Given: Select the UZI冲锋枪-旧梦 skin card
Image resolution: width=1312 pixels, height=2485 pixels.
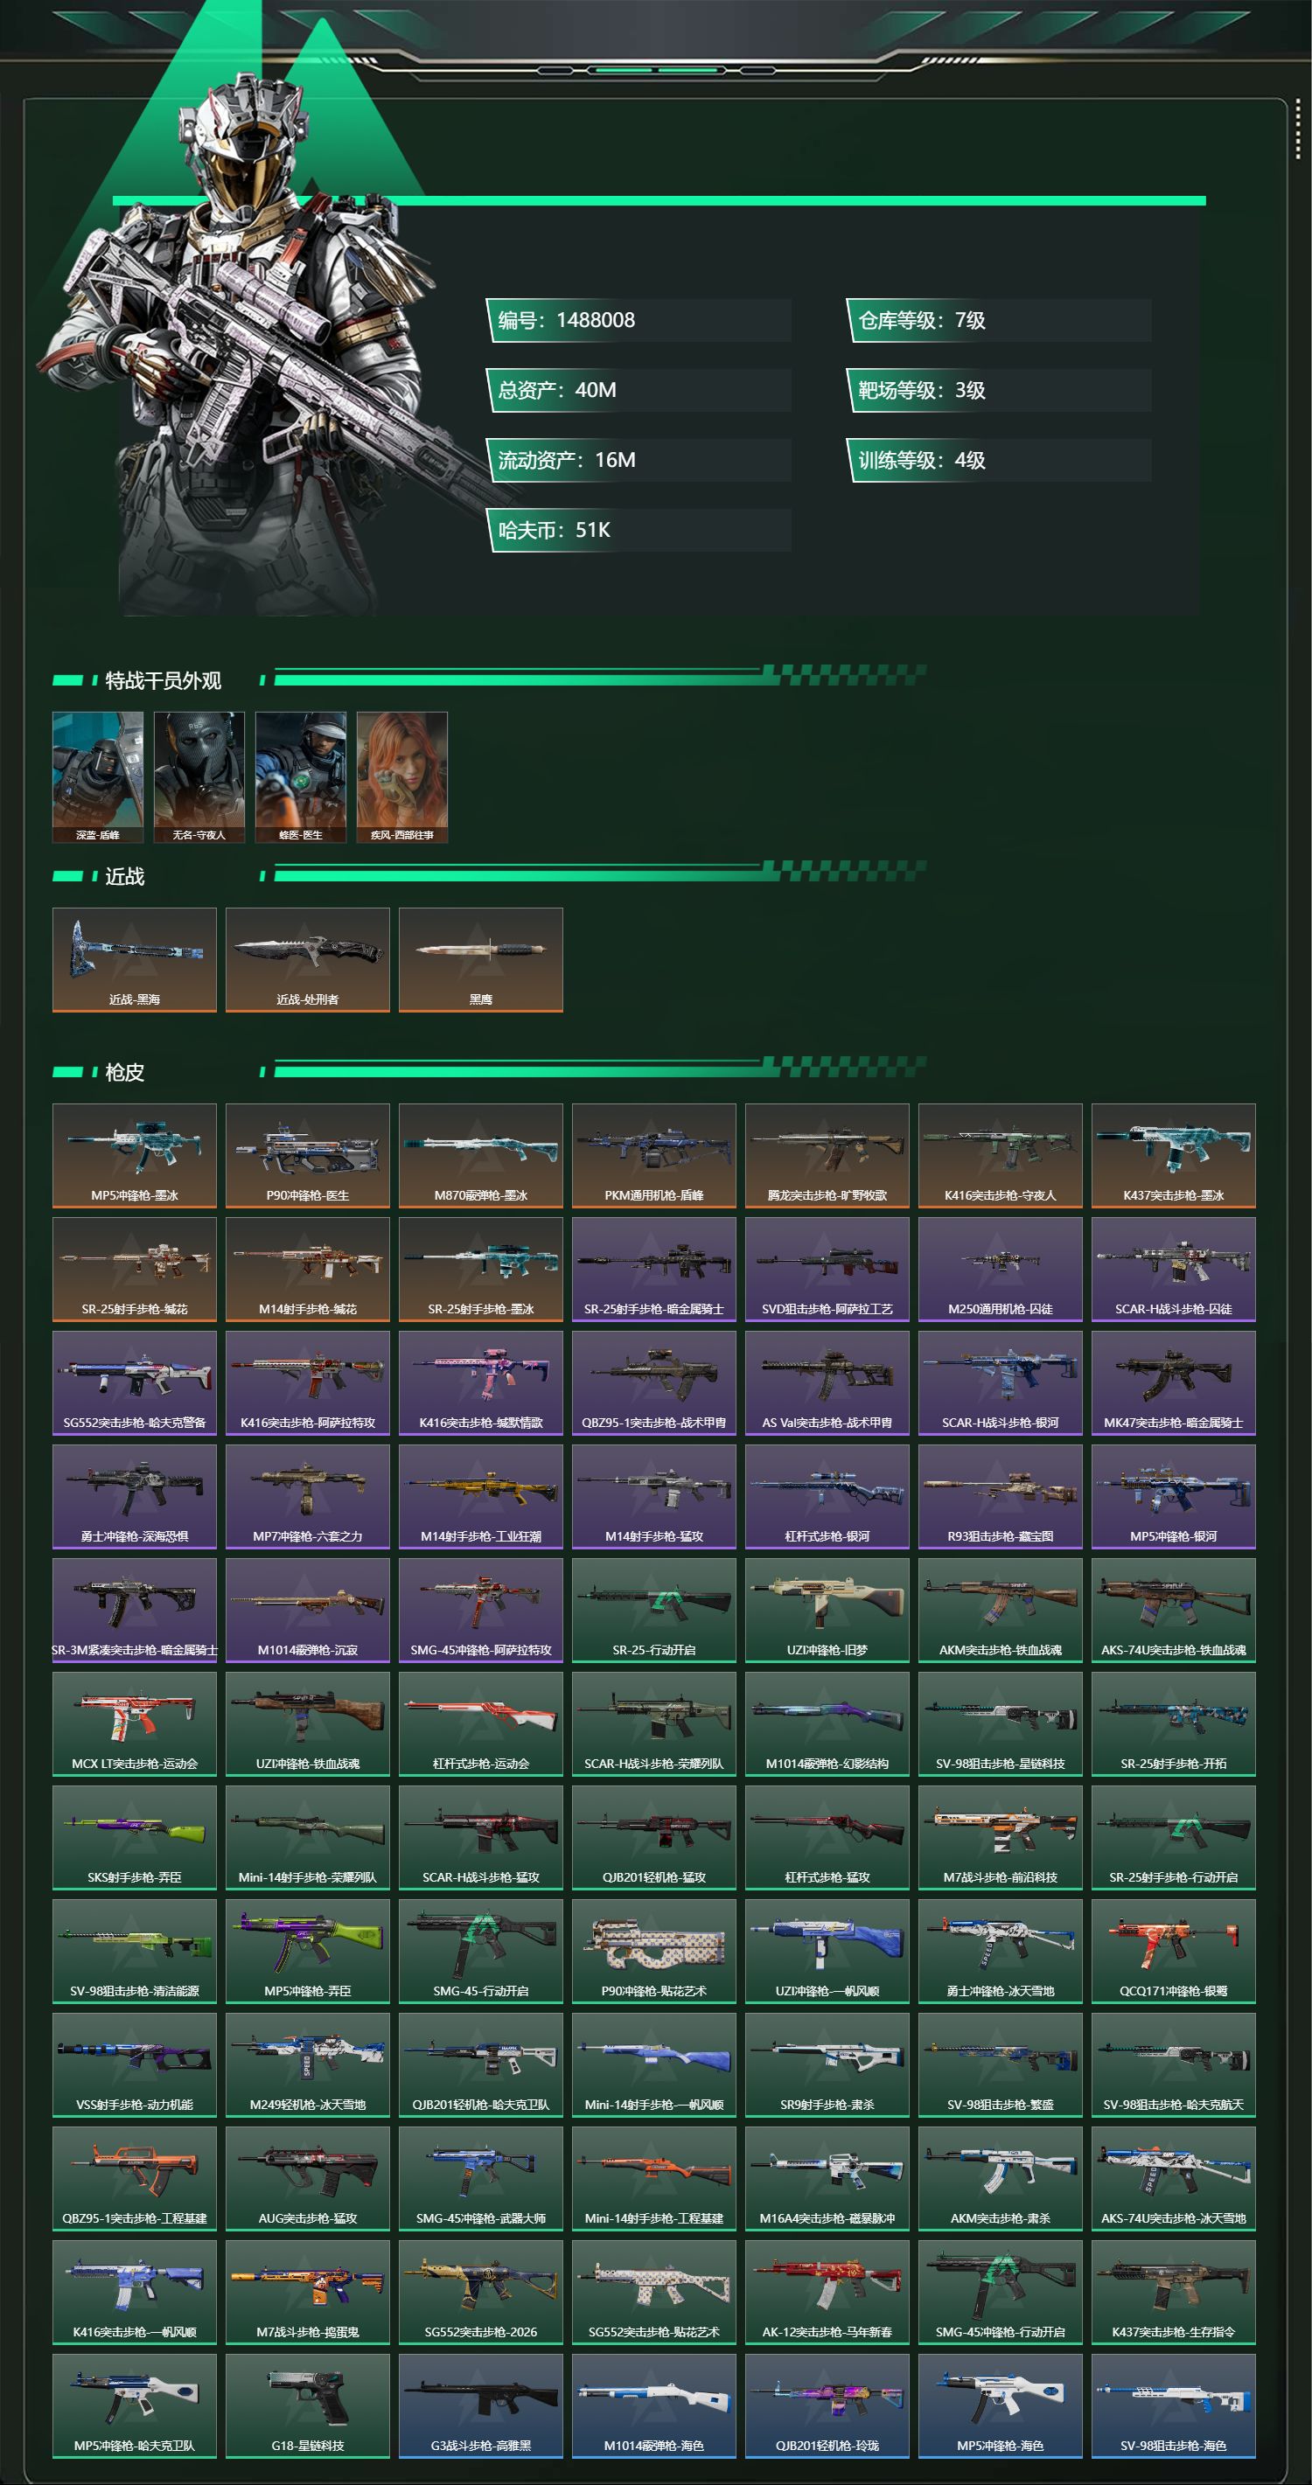Looking at the screenshot, I should pos(827,1610).
